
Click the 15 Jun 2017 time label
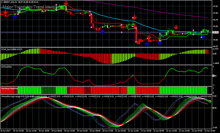6,131
